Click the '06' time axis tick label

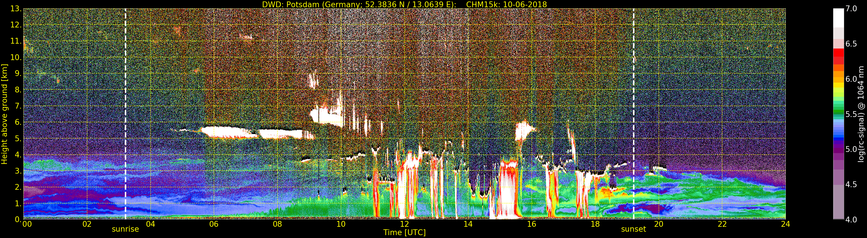pyautogui.click(x=214, y=224)
